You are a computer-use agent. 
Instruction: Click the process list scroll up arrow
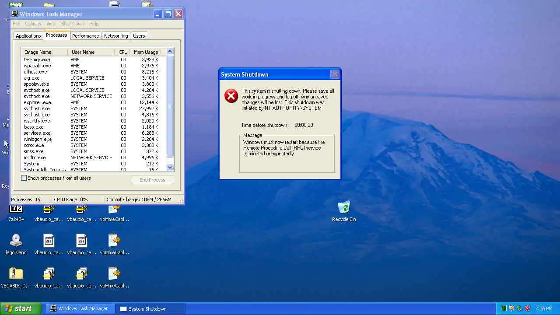pyautogui.click(x=170, y=52)
